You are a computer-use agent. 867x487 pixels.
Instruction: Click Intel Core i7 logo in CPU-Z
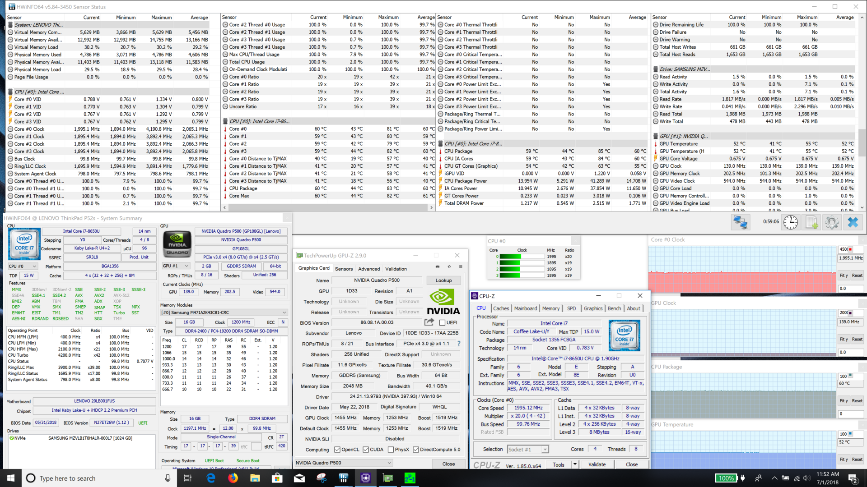pyautogui.click(x=624, y=335)
